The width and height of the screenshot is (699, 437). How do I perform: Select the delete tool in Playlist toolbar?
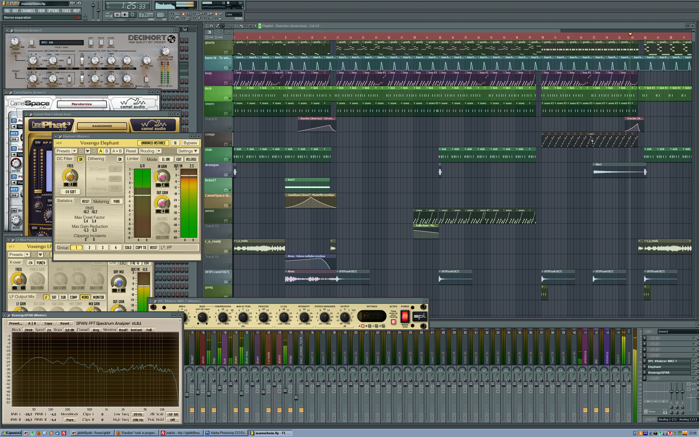coord(227,26)
